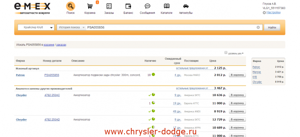300x137 pixels.
Task: Click the Настройки gear icon
Action: pos(264,13)
